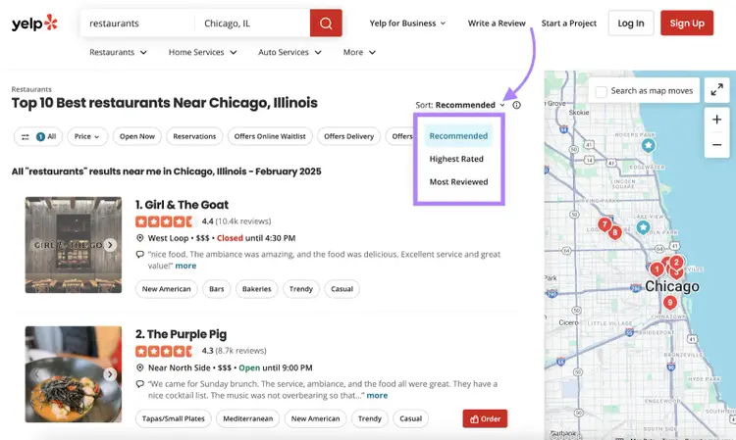Click the restaurants search input field

137,23
